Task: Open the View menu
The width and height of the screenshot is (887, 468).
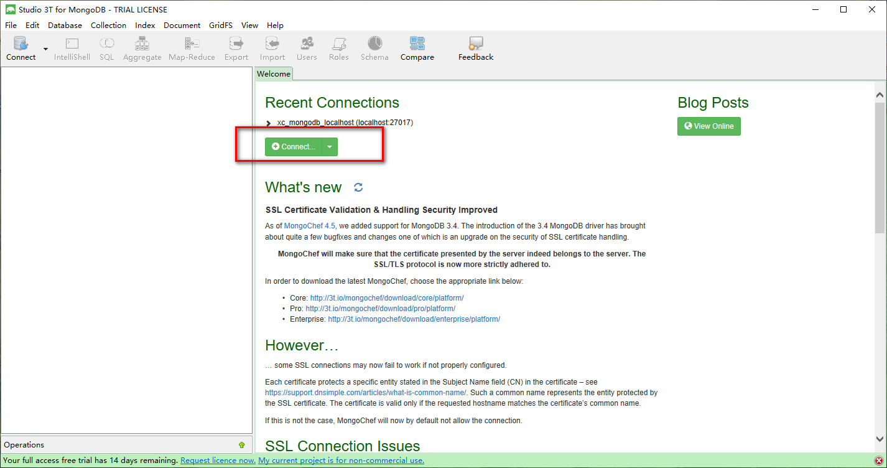Action: [x=249, y=26]
